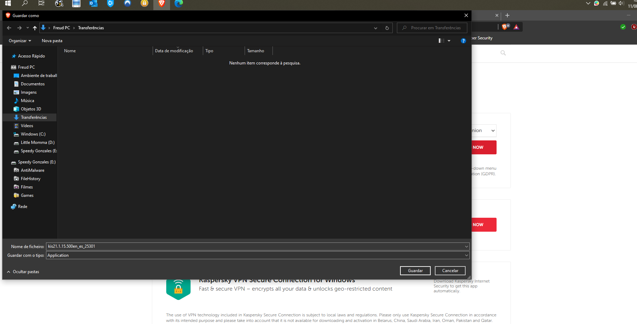The width and height of the screenshot is (637, 324).
Task: Close the current browser tab
Action: click(497, 15)
